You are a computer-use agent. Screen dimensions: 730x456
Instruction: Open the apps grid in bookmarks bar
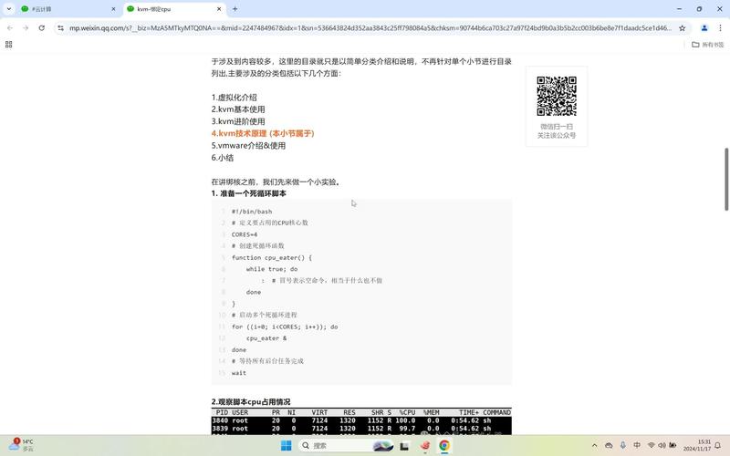(8, 44)
